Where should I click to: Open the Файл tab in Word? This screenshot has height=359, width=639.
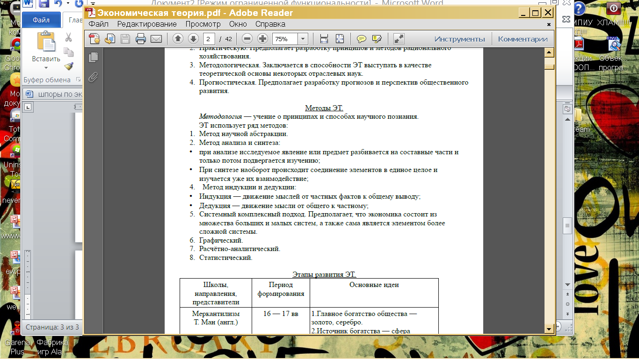tap(42, 20)
